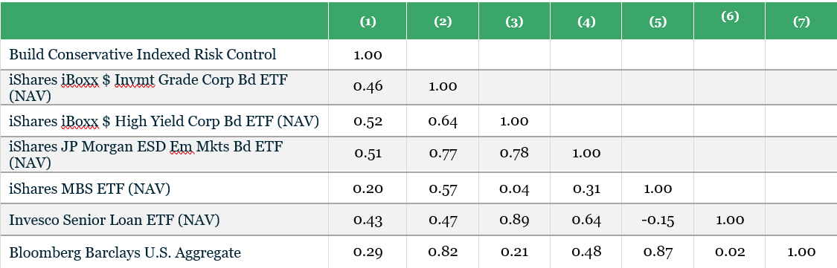Viewport: 837px width, 268px height.
Task: Select the 0.78 cell in the Em Mkts row
Action: coord(515,153)
